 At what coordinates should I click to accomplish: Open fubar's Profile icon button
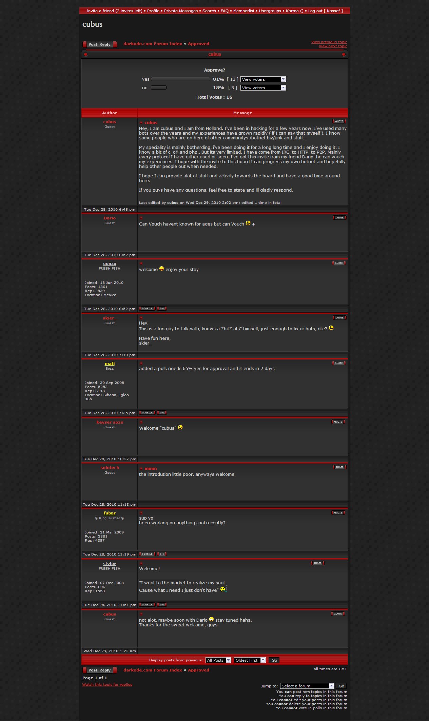(x=147, y=554)
